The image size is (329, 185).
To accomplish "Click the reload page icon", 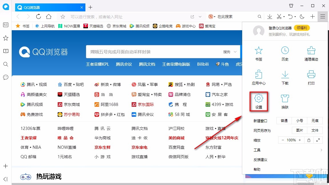I will [38, 17].
